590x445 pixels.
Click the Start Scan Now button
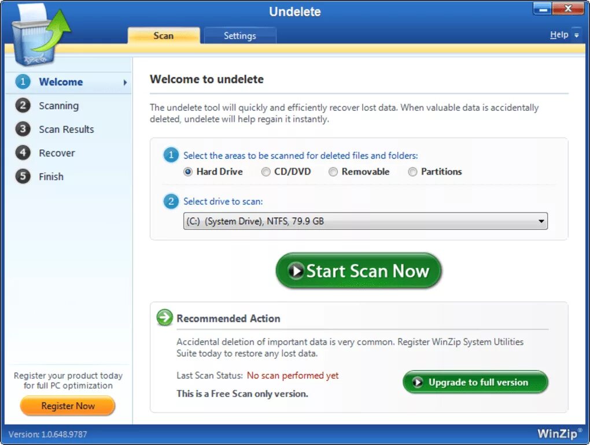(x=359, y=270)
